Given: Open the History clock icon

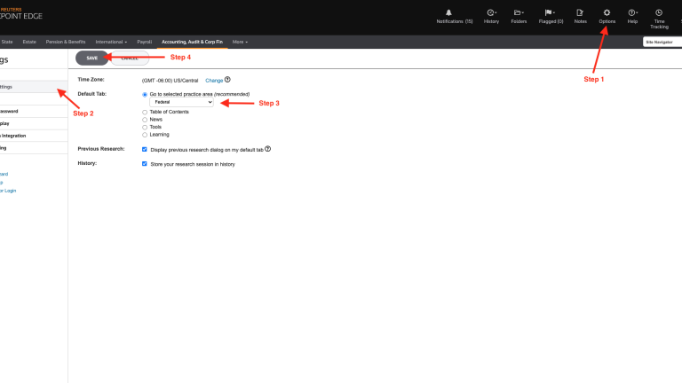Looking at the screenshot, I should click(x=491, y=12).
